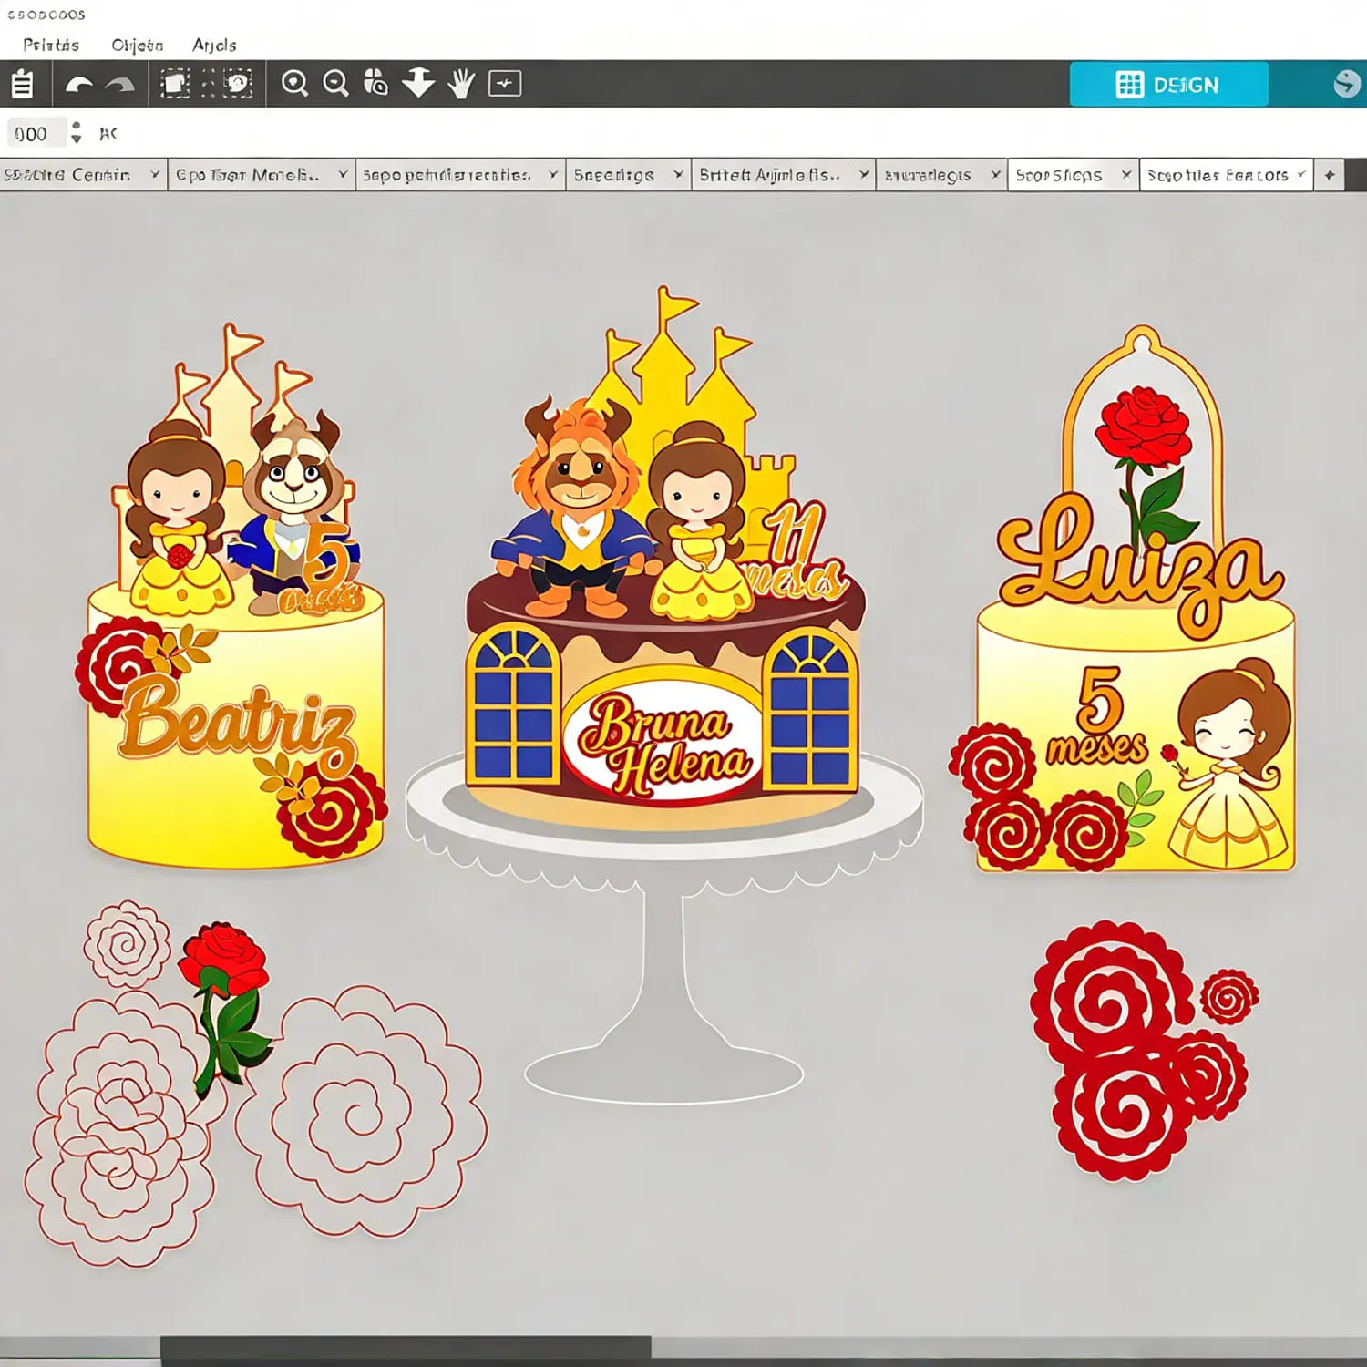The image size is (1367, 1367).
Task: Click the round send icon right of DESIGN
Action: pos(1347,84)
